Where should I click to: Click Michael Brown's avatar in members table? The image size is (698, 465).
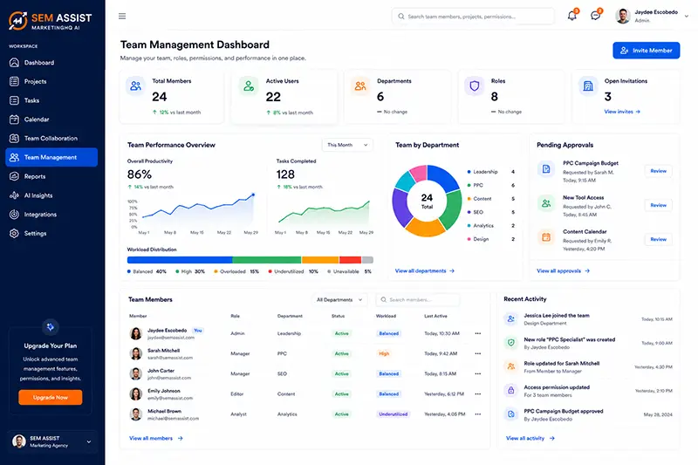point(136,414)
